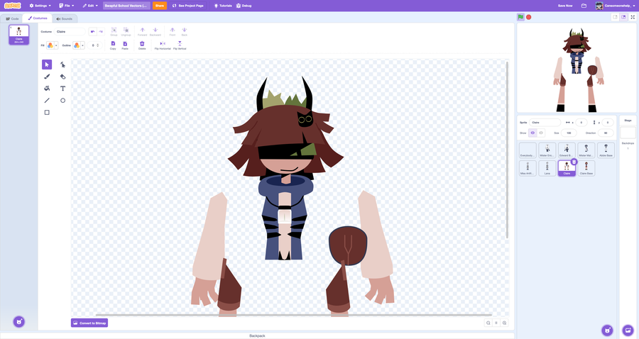The height and width of the screenshot is (339, 639).
Task: Show sprite with the open eye toggle
Action: [x=532, y=133]
